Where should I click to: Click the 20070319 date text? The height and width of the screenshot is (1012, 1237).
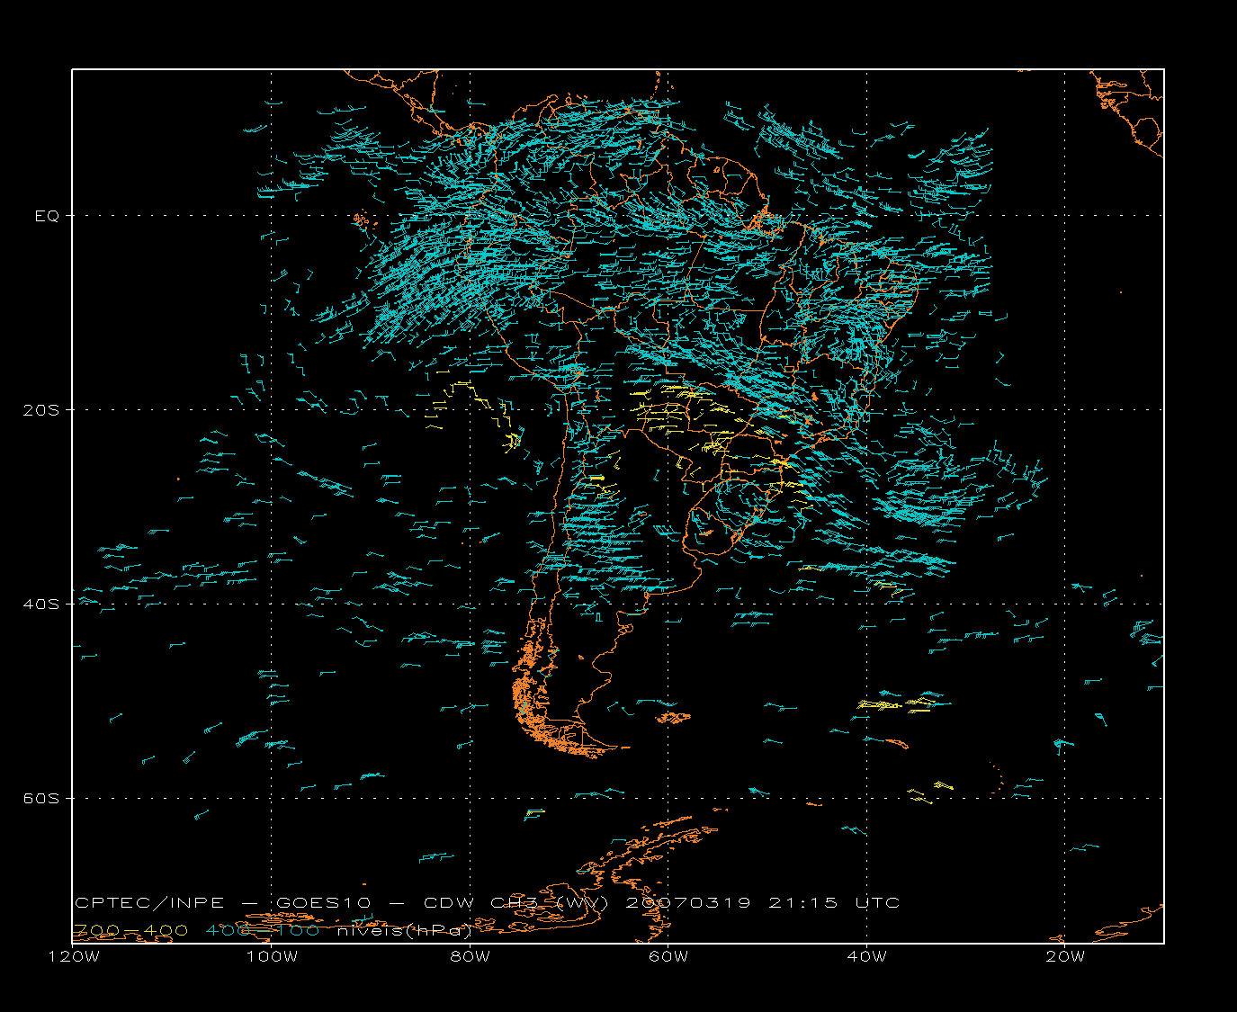pyautogui.click(x=688, y=902)
